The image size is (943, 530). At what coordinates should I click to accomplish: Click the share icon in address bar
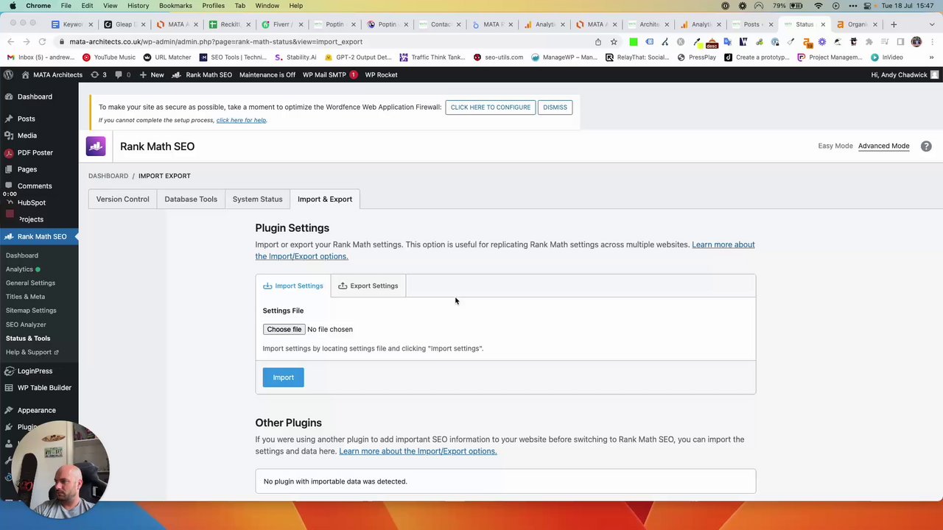coord(598,42)
